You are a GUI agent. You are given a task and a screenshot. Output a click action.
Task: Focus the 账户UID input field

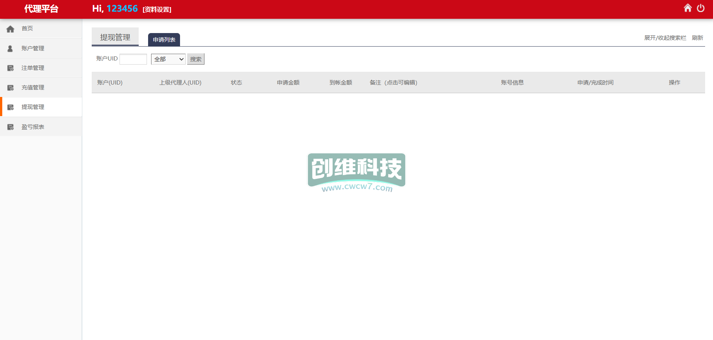tap(133, 59)
